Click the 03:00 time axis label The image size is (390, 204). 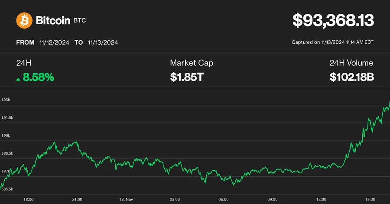coord(175,200)
